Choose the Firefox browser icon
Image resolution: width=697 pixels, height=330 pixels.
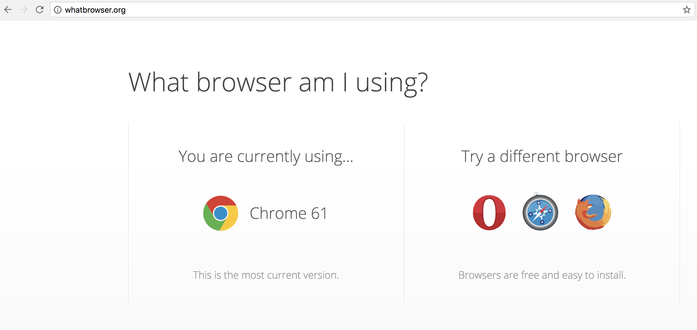(x=593, y=212)
